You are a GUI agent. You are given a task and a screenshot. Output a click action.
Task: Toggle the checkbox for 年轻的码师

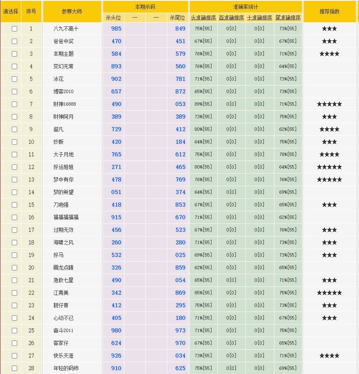click(15, 368)
